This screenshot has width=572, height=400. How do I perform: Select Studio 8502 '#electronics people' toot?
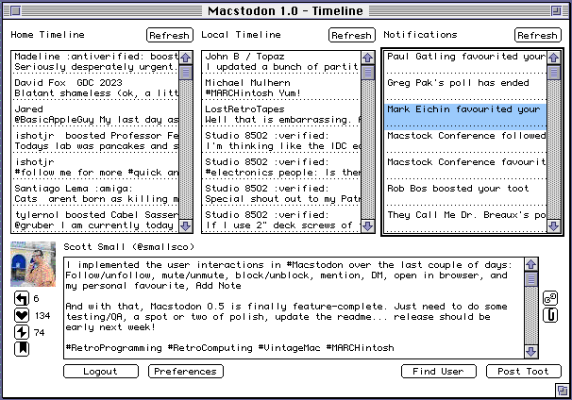[281, 167]
